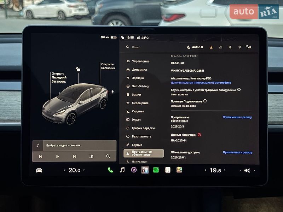Click info icon next to Премиум Подключение
The image size is (283, 212).
point(205,101)
